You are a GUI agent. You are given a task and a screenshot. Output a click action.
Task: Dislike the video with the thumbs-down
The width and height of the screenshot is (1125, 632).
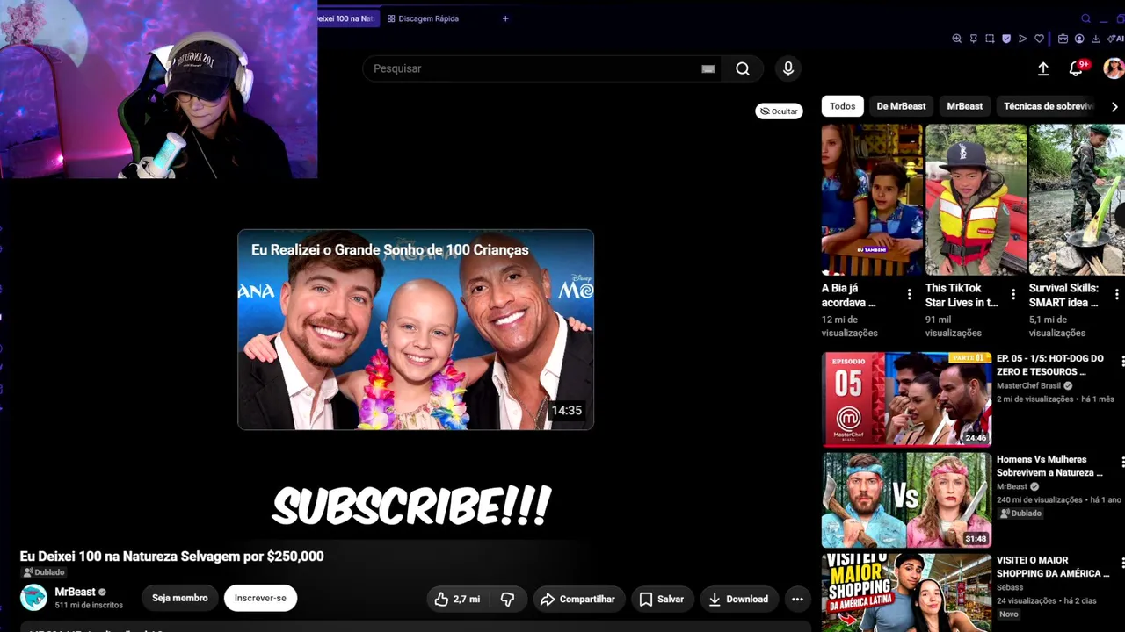507,599
